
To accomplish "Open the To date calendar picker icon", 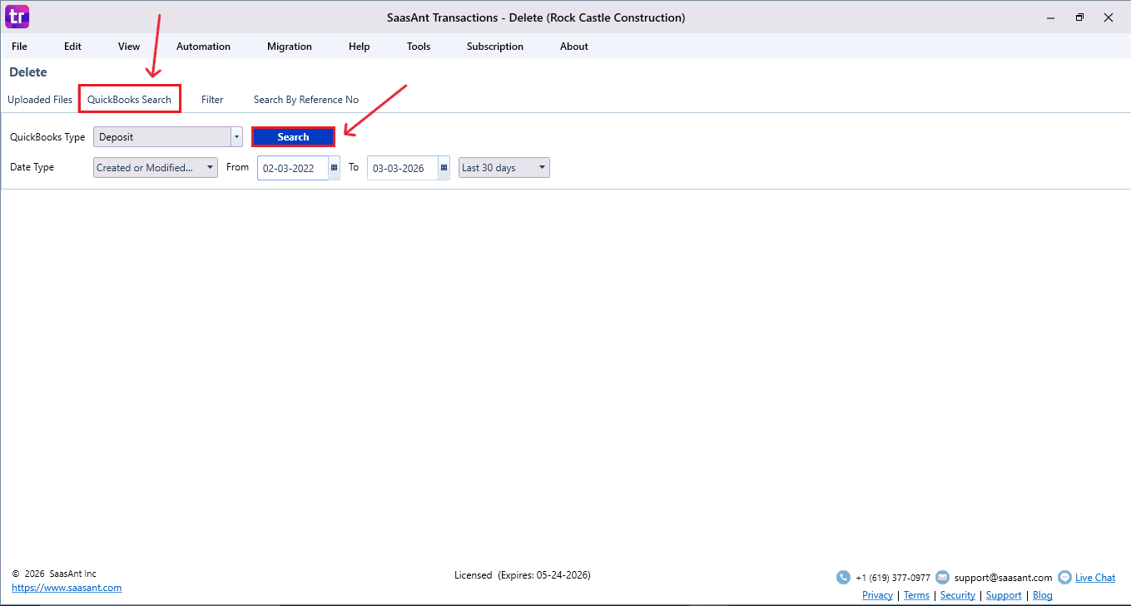I will pyautogui.click(x=444, y=168).
